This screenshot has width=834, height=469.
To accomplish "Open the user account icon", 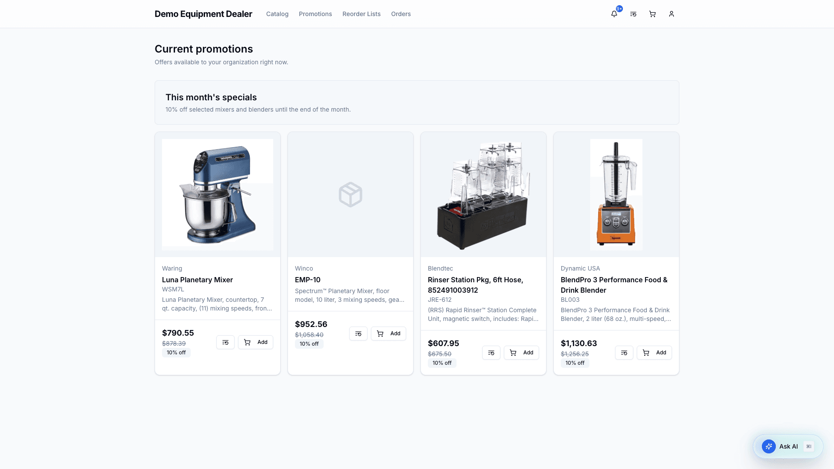I will tap(672, 14).
